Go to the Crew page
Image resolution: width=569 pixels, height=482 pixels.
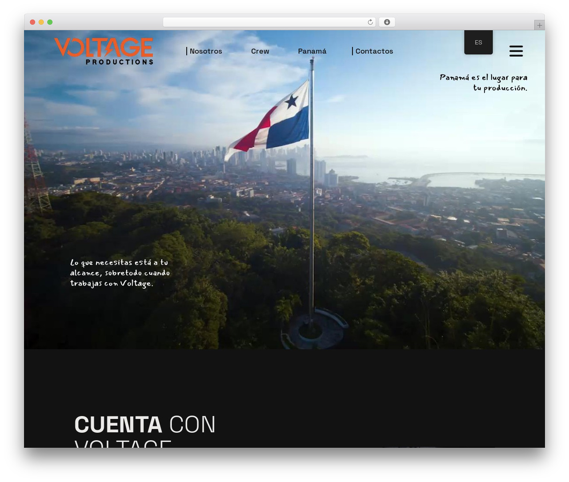point(260,51)
